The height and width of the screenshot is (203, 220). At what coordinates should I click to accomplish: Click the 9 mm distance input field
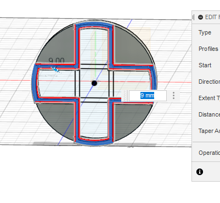tap(148, 96)
